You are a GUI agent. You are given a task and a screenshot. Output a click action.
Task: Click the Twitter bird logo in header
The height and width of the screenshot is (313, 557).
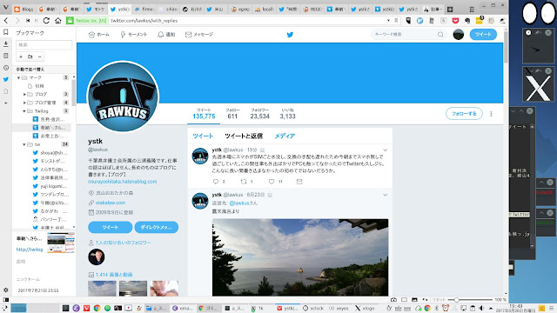290,35
